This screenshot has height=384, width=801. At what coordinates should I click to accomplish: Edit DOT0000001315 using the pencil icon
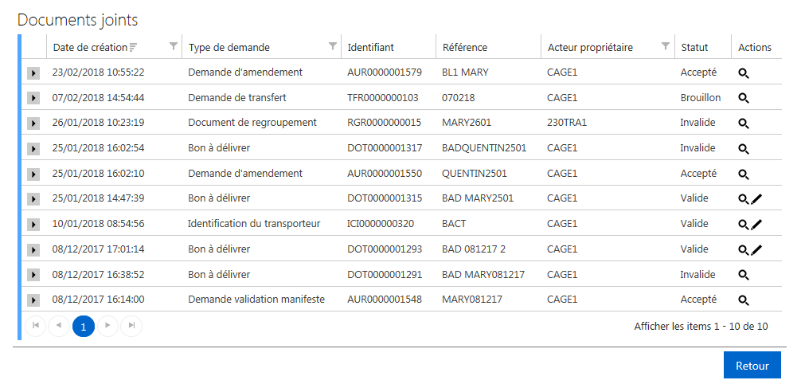coord(756,199)
